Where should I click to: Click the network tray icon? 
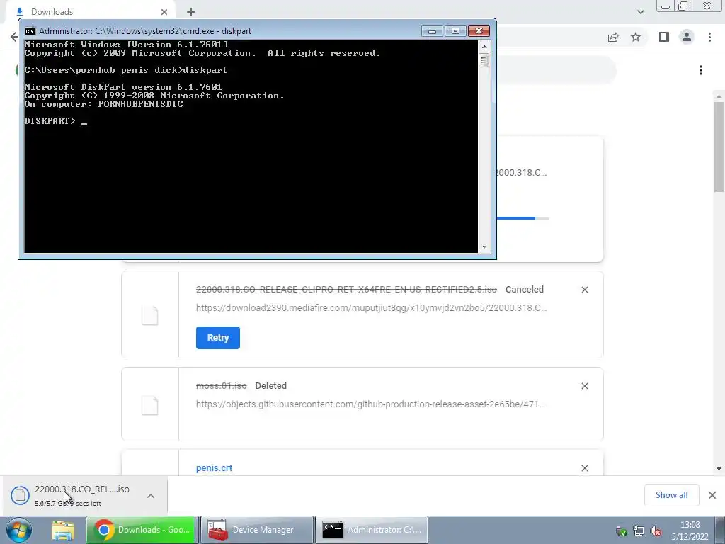[x=639, y=531]
